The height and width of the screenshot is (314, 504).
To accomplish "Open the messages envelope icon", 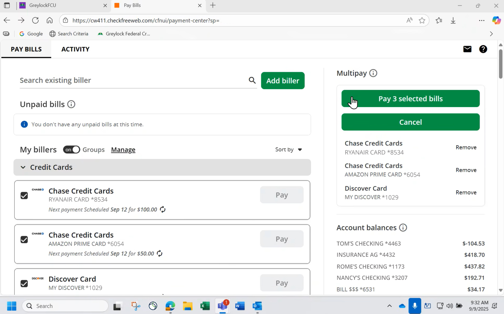I will coord(467,49).
